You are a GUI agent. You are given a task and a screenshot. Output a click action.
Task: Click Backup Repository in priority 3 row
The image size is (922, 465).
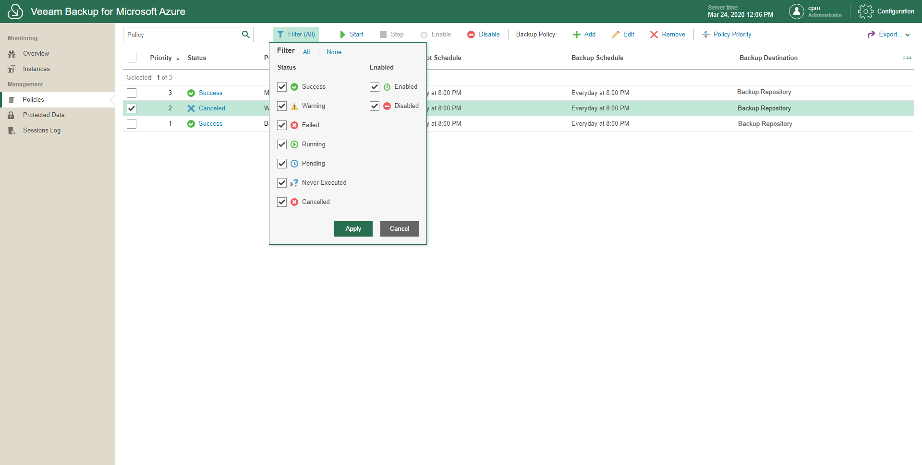click(764, 92)
